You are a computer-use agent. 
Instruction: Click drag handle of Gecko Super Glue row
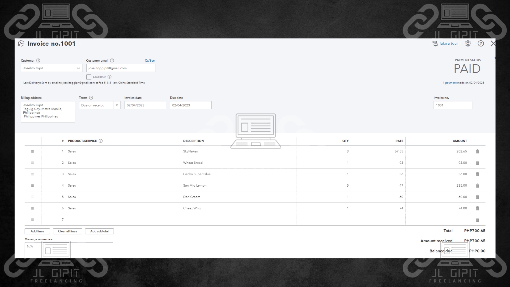(x=32, y=174)
